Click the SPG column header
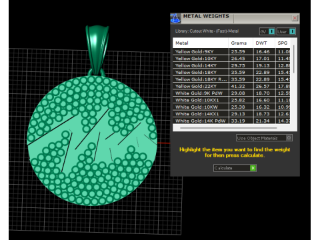This screenshot has width=320, height=240. [x=283, y=43]
